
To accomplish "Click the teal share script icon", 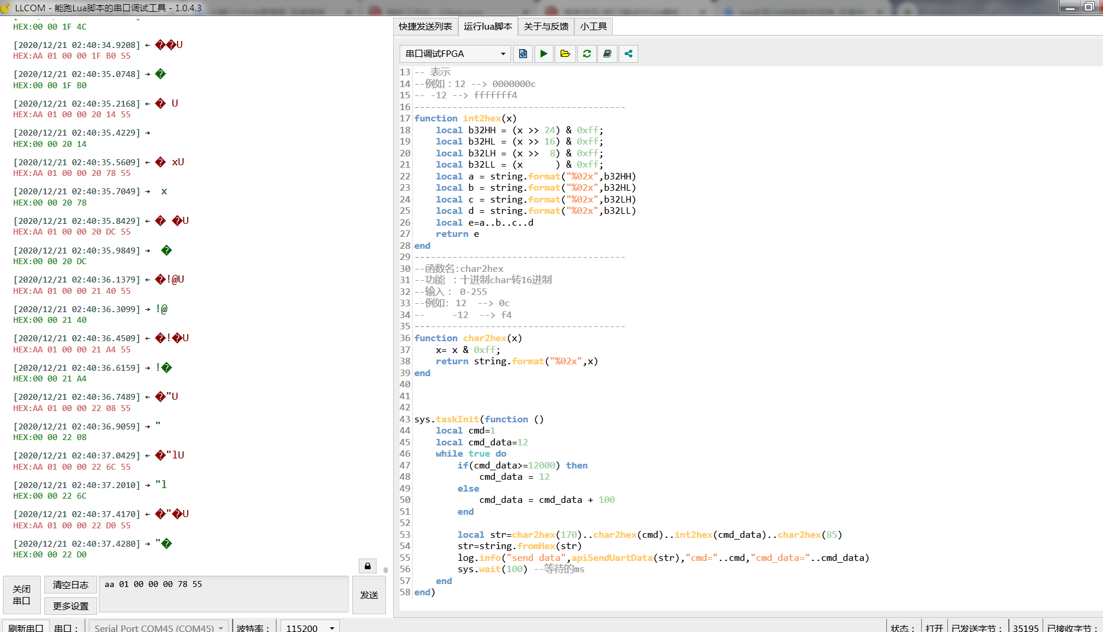I will 628,54.
